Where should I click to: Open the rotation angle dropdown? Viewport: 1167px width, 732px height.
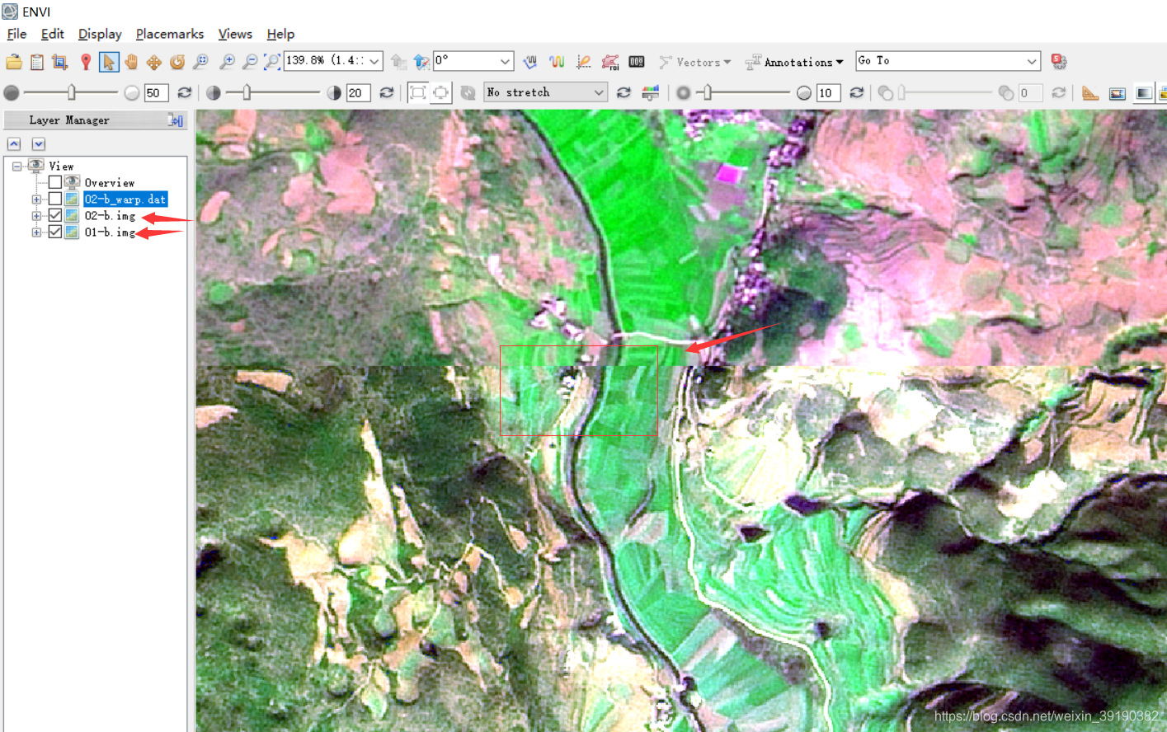(505, 61)
